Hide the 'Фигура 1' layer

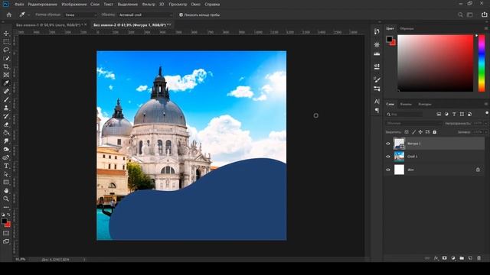coord(388,144)
